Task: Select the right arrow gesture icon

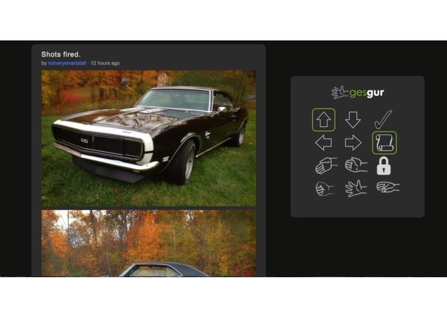Action: click(353, 142)
